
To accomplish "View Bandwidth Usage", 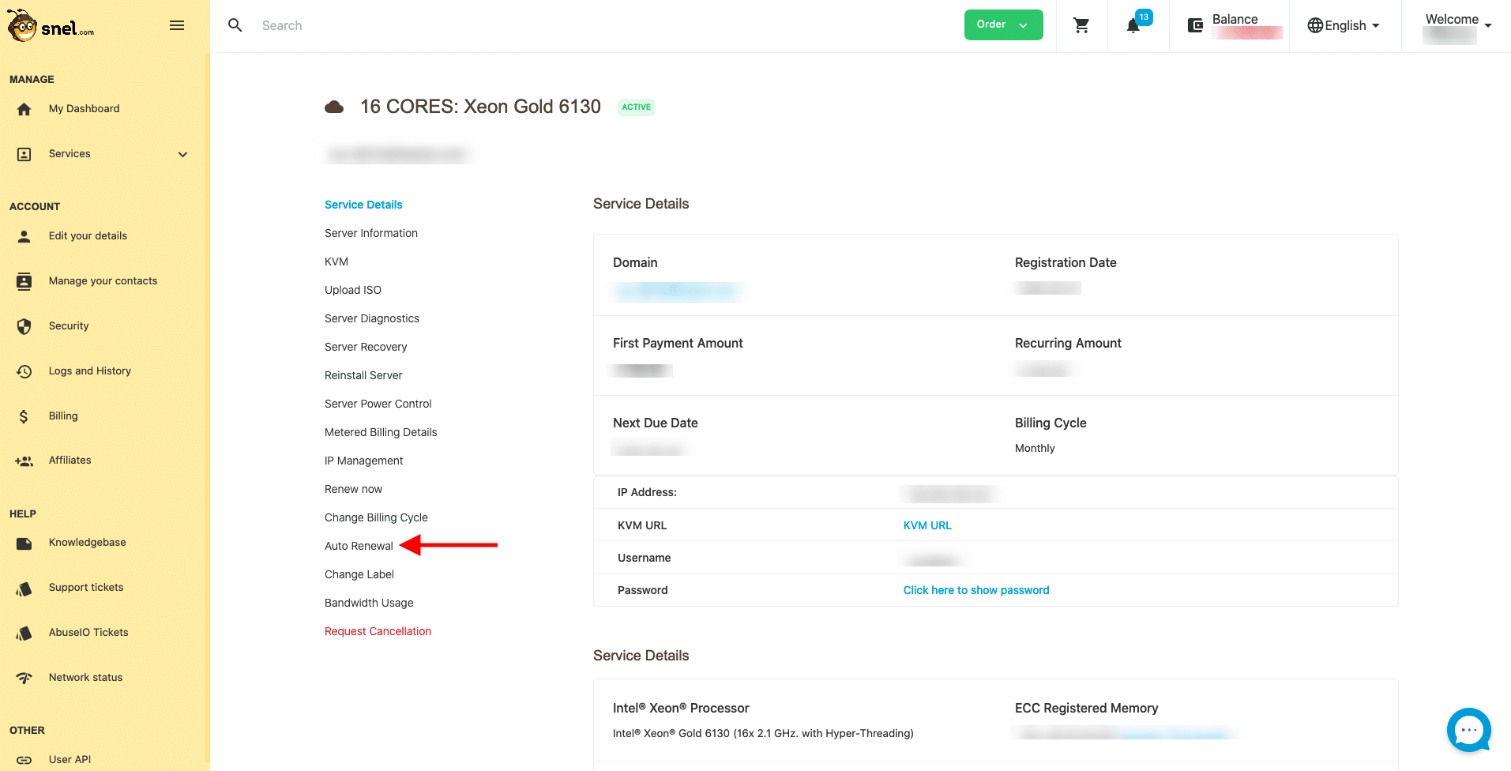I will click(369, 603).
